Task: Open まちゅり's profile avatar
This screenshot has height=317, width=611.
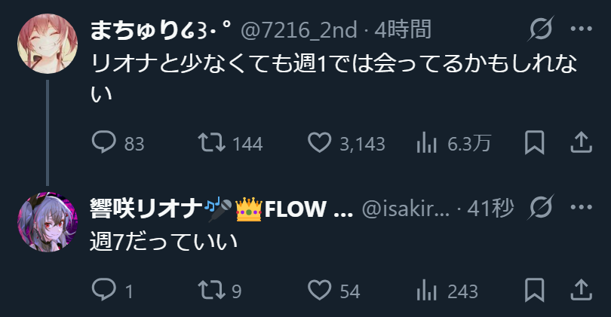Action: coord(48,43)
